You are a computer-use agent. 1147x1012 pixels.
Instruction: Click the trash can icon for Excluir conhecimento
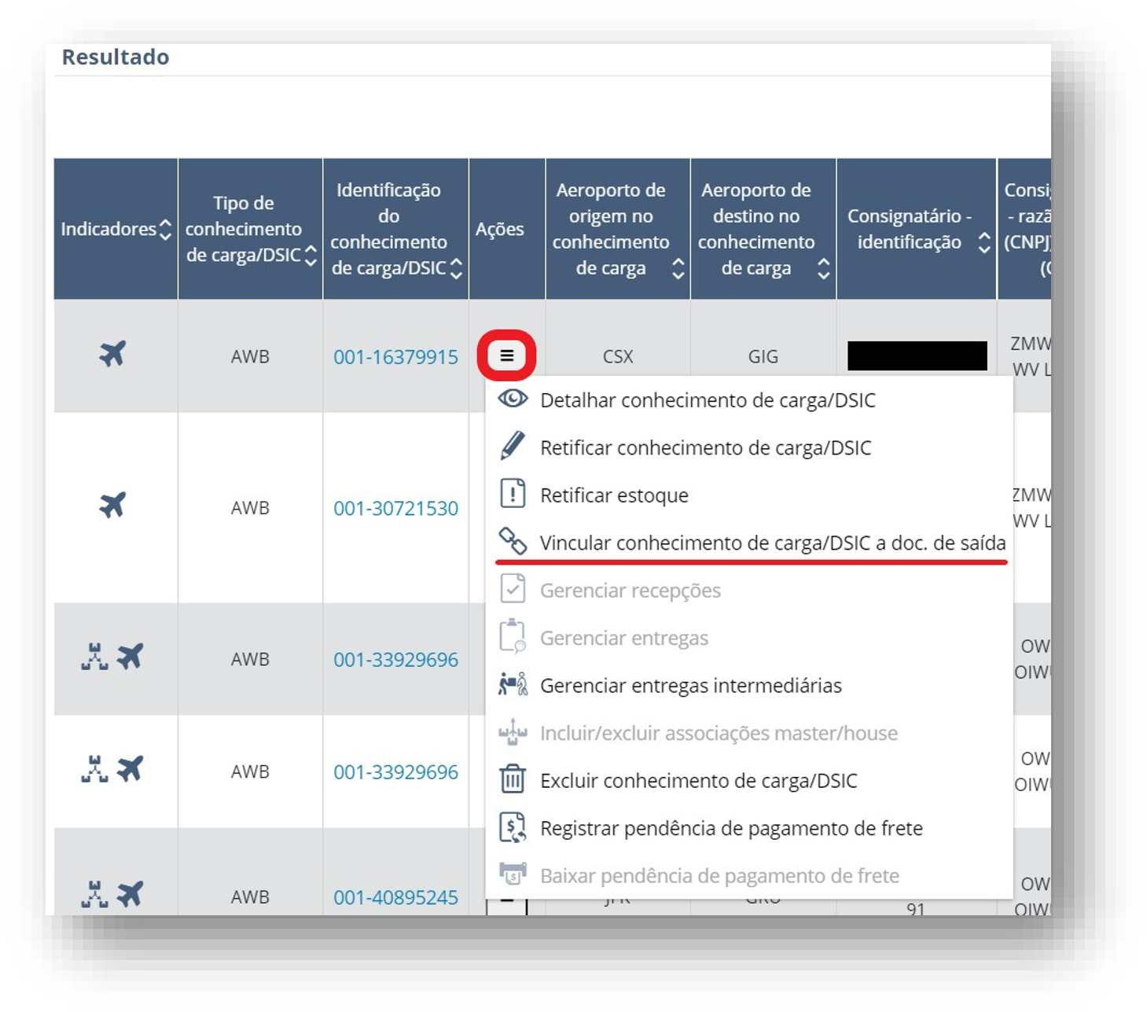tap(513, 779)
